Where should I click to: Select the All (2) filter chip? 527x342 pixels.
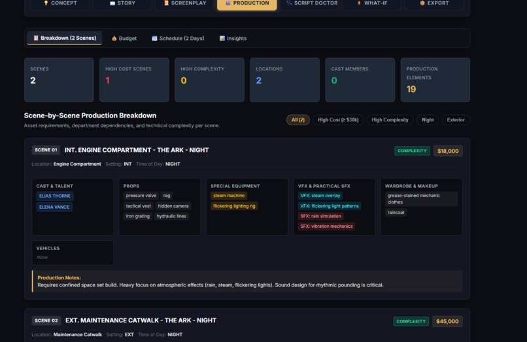[297, 120]
